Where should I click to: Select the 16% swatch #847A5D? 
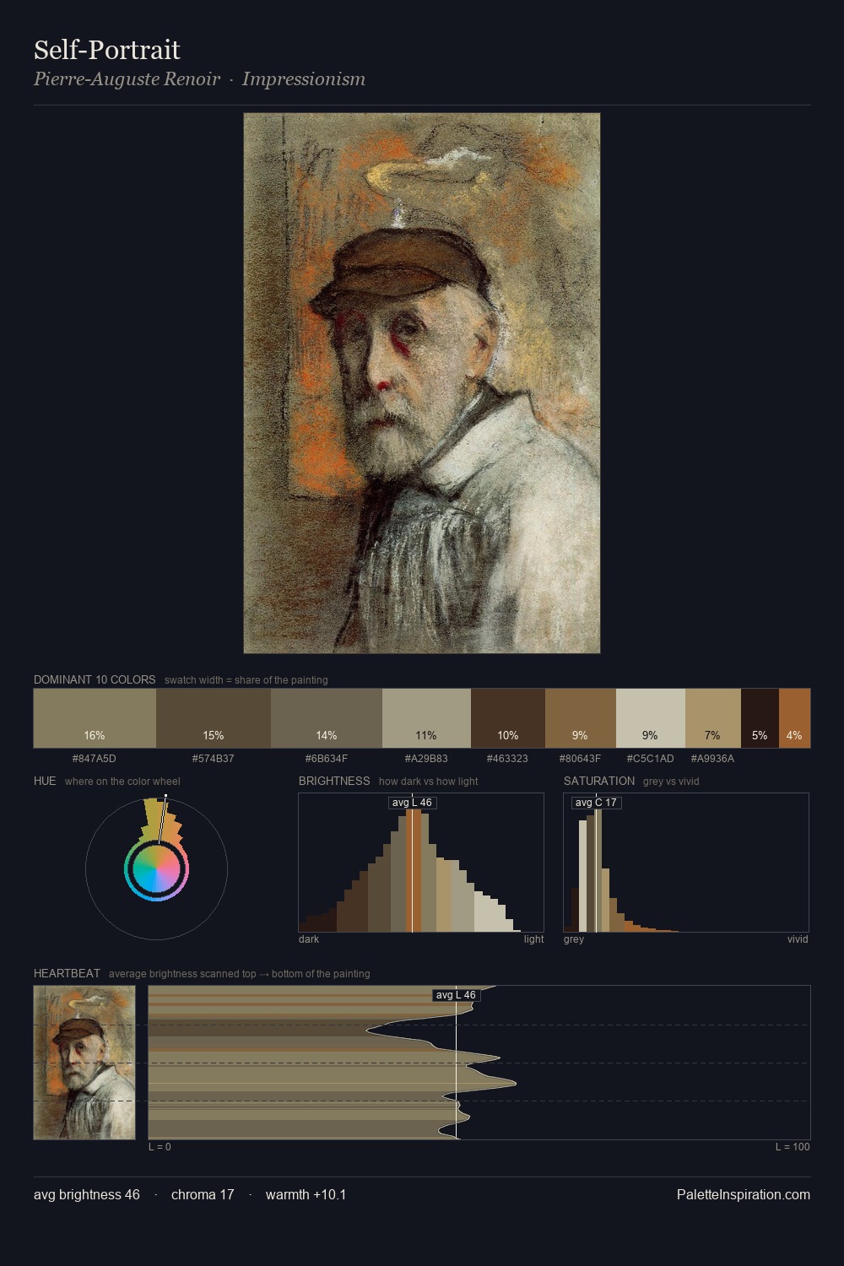pos(95,718)
